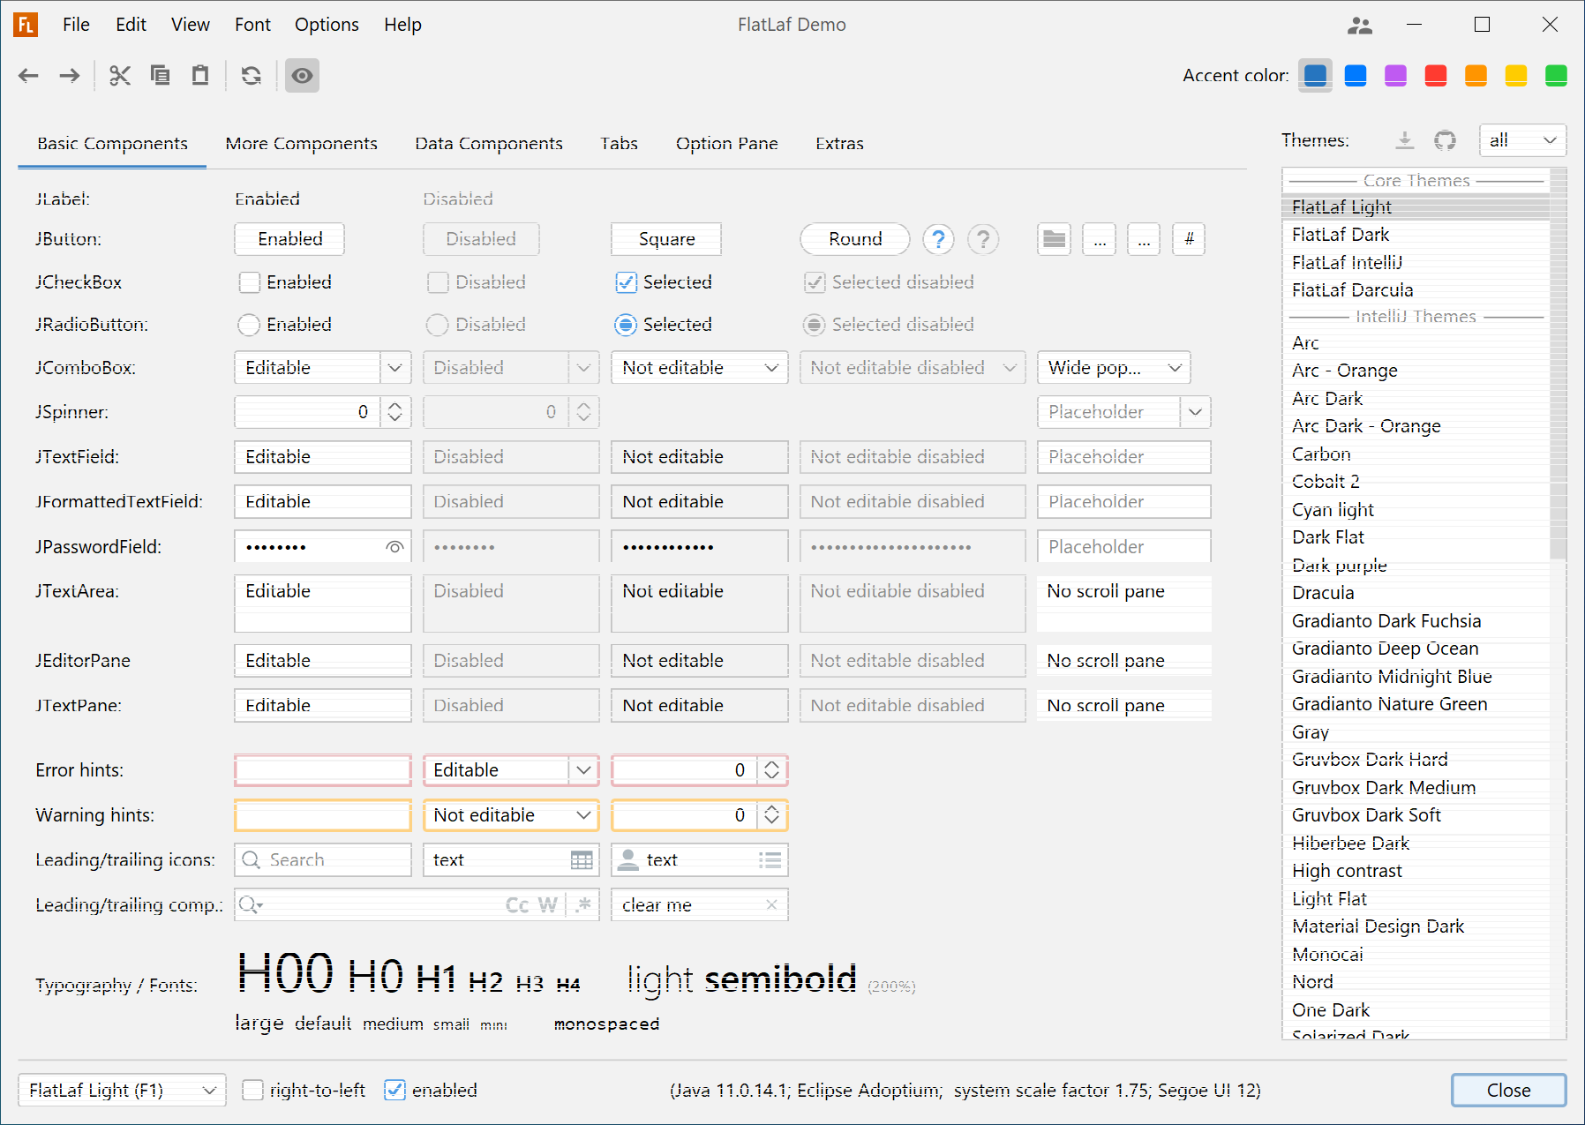Open the Font menu
Screen dimensions: 1585x1125
pyautogui.click(x=252, y=24)
